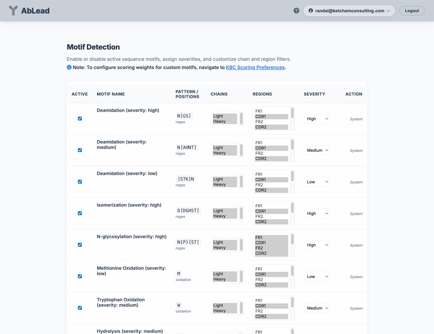The height and width of the screenshot is (334, 434).
Task: Click the Active column header
Action: point(80,94)
